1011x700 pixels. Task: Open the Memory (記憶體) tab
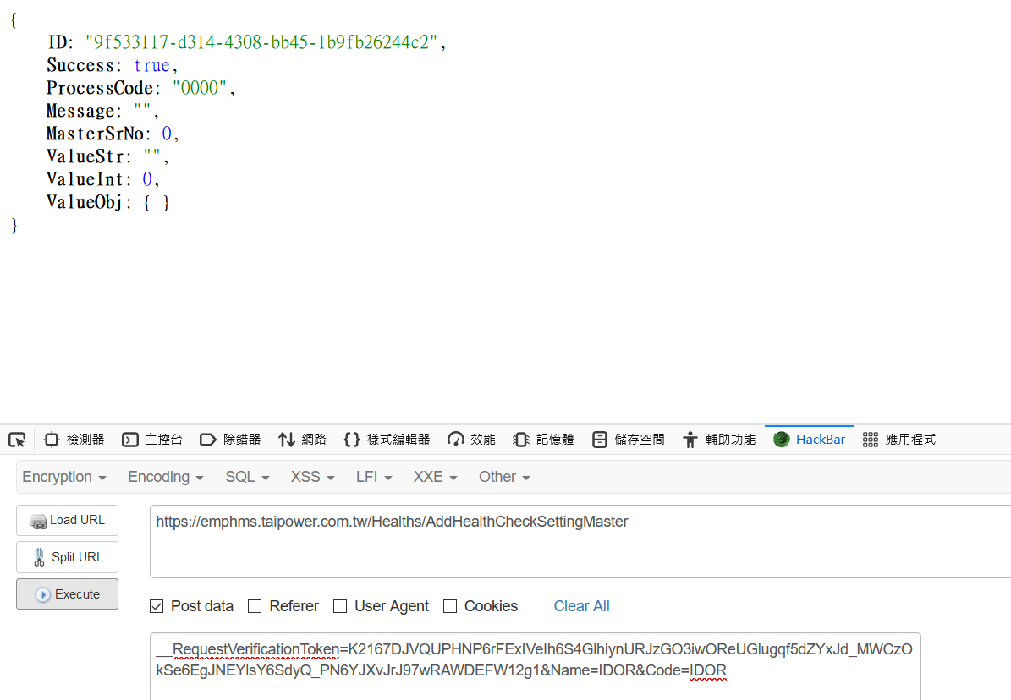543,440
